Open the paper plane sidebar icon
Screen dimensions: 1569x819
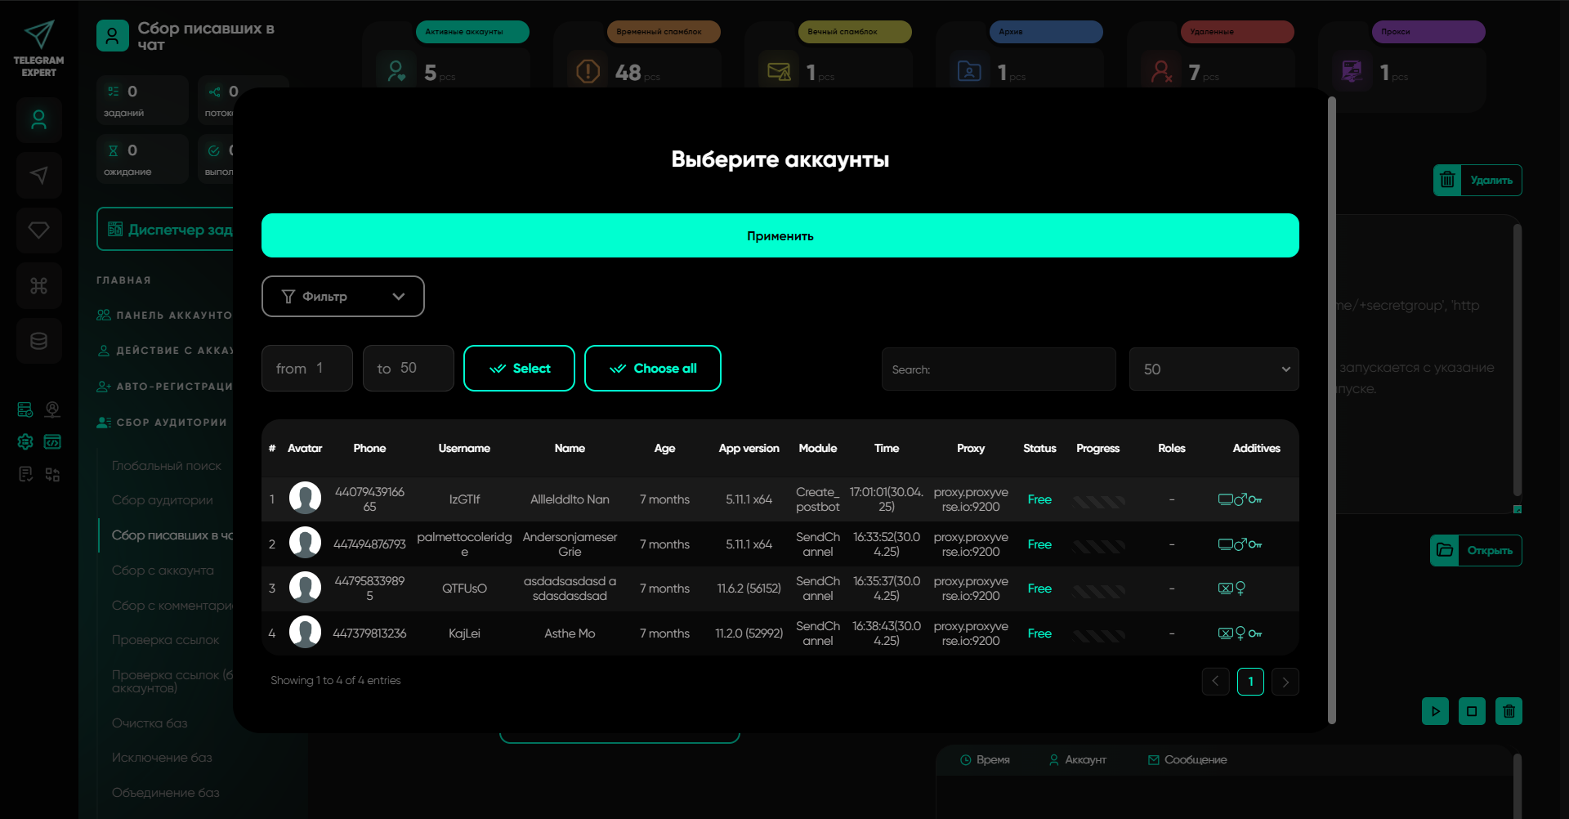point(38,175)
